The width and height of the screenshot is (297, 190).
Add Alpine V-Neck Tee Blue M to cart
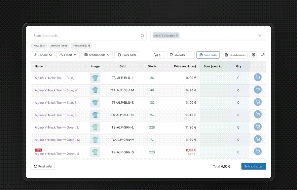(x=258, y=90)
